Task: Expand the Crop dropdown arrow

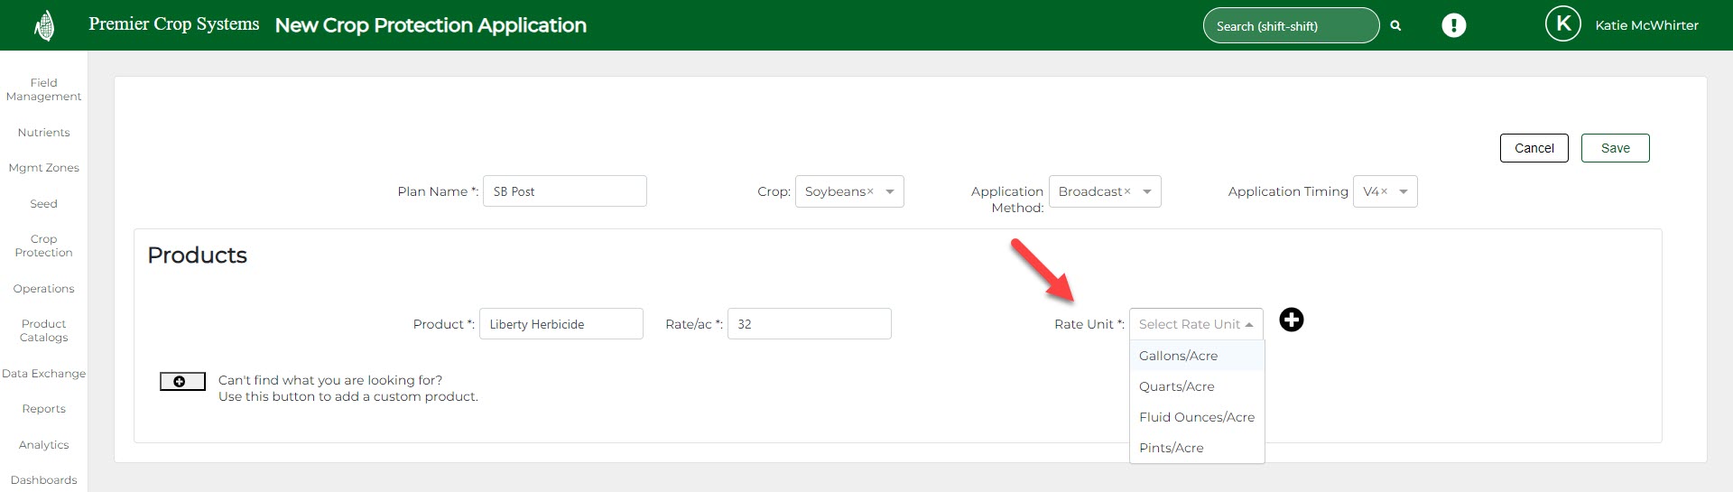Action: point(890,191)
